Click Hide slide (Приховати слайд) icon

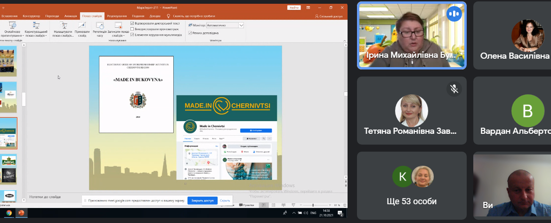pyautogui.click(x=82, y=25)
